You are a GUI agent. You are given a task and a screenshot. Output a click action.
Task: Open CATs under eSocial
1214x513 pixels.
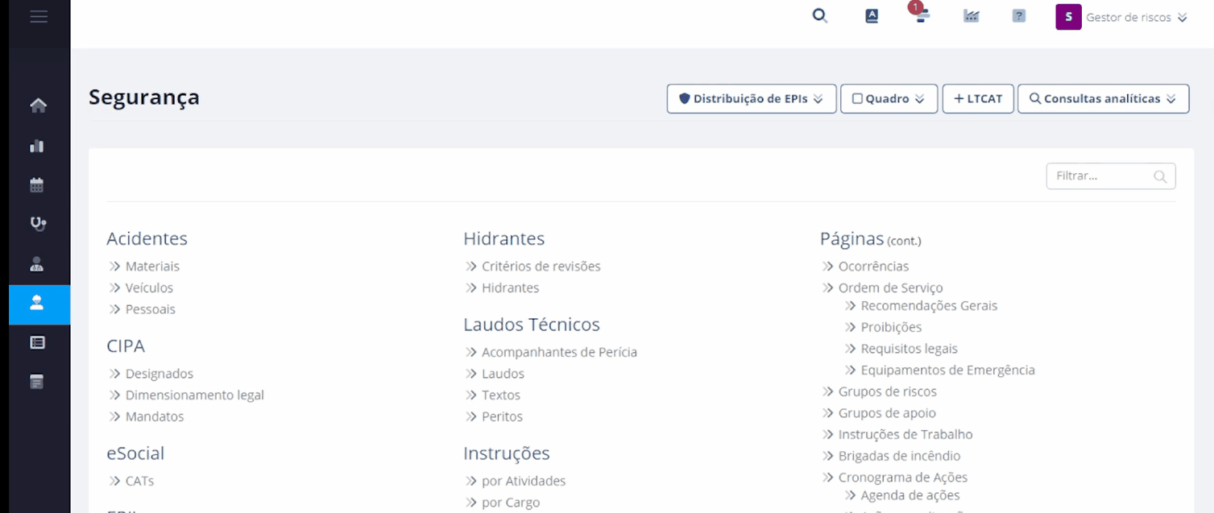pyautogui.click(x=139, y=482)
